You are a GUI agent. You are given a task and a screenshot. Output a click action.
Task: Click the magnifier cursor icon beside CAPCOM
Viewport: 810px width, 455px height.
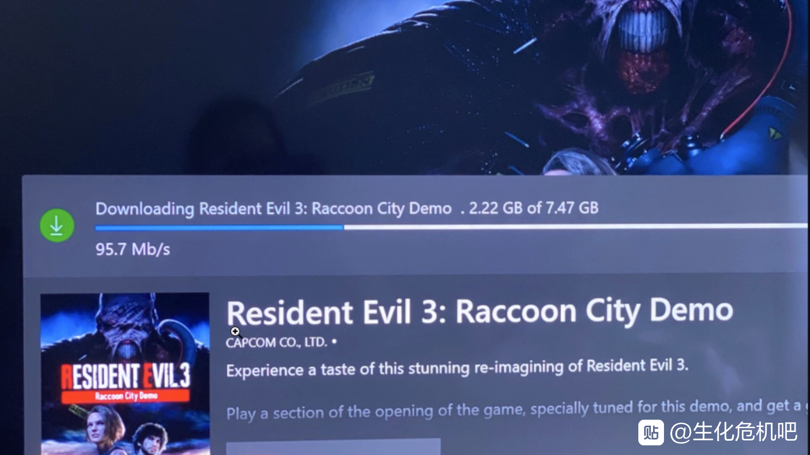click(236, 332)
